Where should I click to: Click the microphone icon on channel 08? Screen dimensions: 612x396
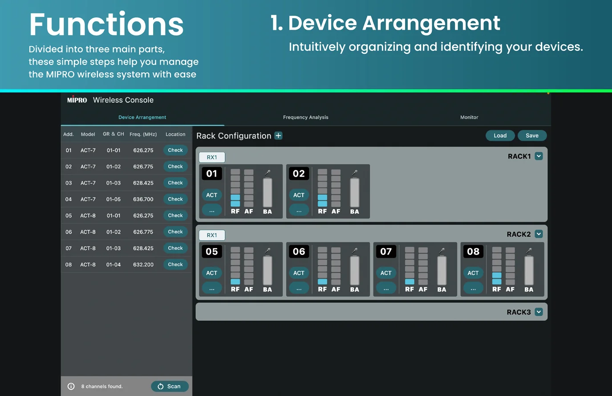(x=529, y=251)
